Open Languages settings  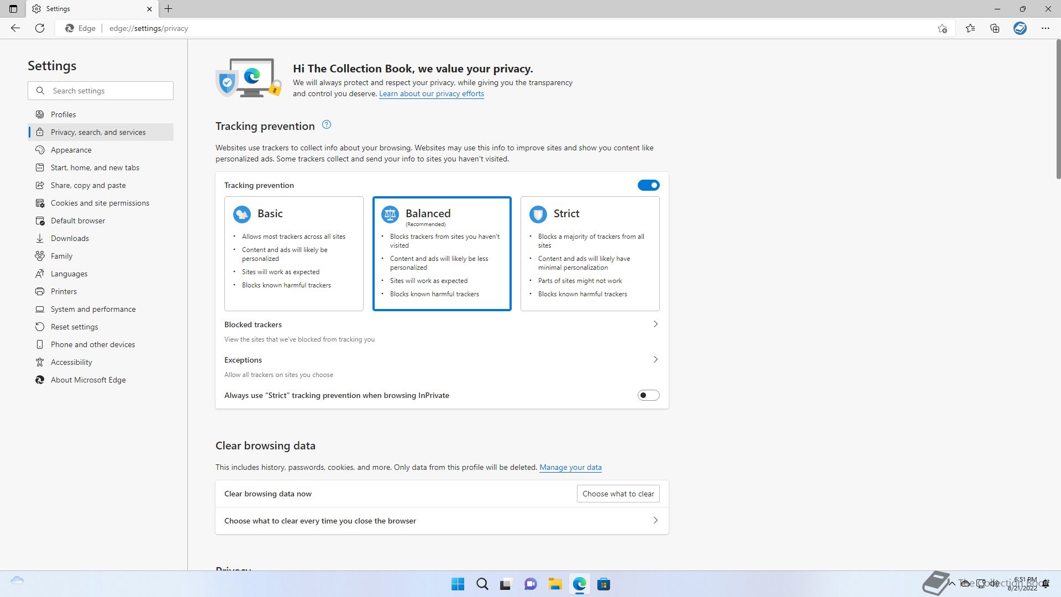[x=101, y=274]
